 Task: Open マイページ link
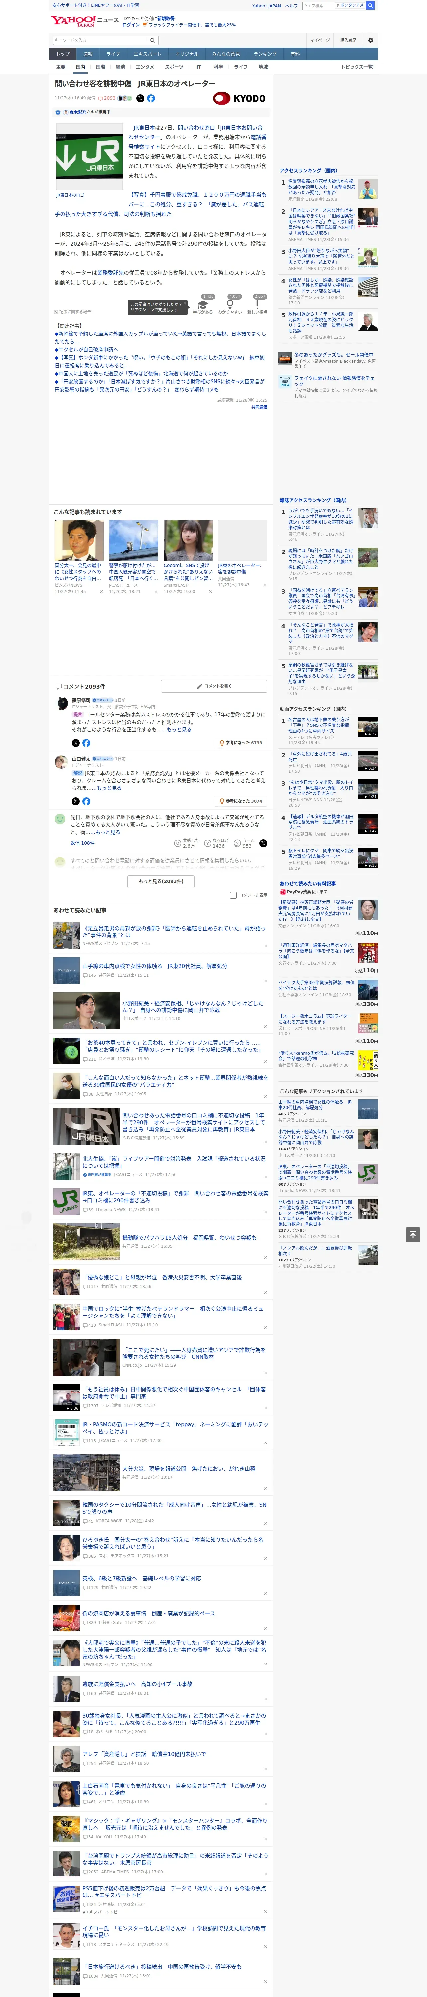click(320, 40)
